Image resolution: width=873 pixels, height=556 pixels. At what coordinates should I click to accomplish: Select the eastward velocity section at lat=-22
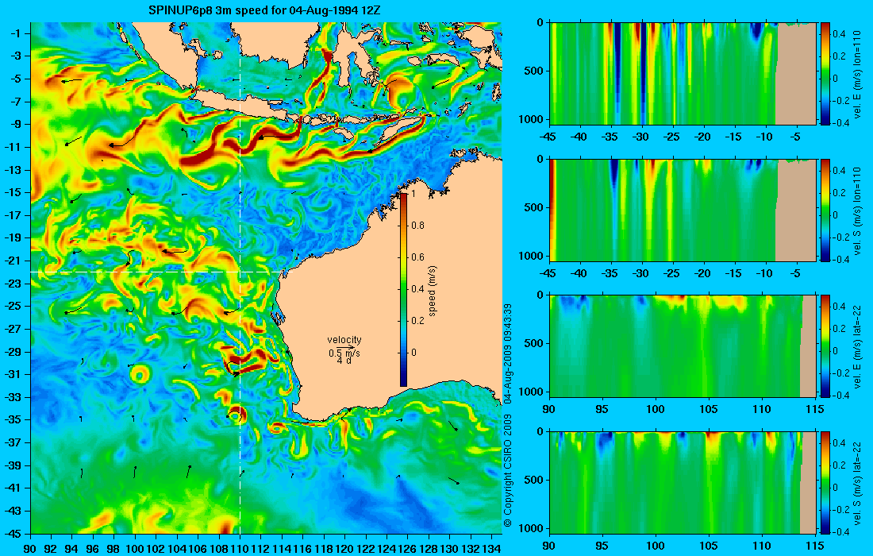point(683,346)
